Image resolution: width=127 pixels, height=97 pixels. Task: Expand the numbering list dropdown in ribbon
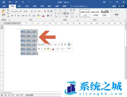(63, 10)
